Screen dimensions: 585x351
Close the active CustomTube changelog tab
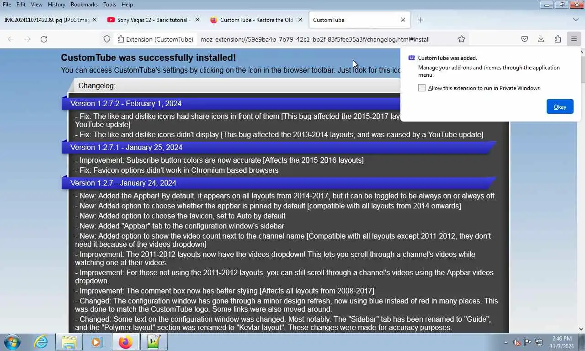[x=403, y=20]
